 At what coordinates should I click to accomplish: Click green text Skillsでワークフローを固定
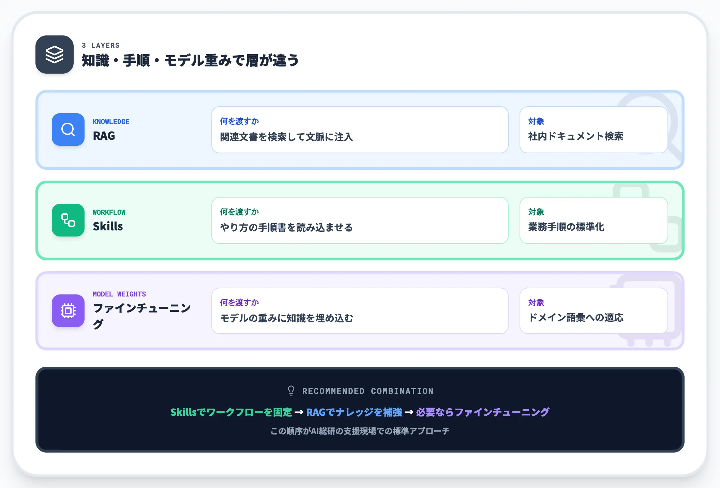pyautogui.click(x=231, y=412)
